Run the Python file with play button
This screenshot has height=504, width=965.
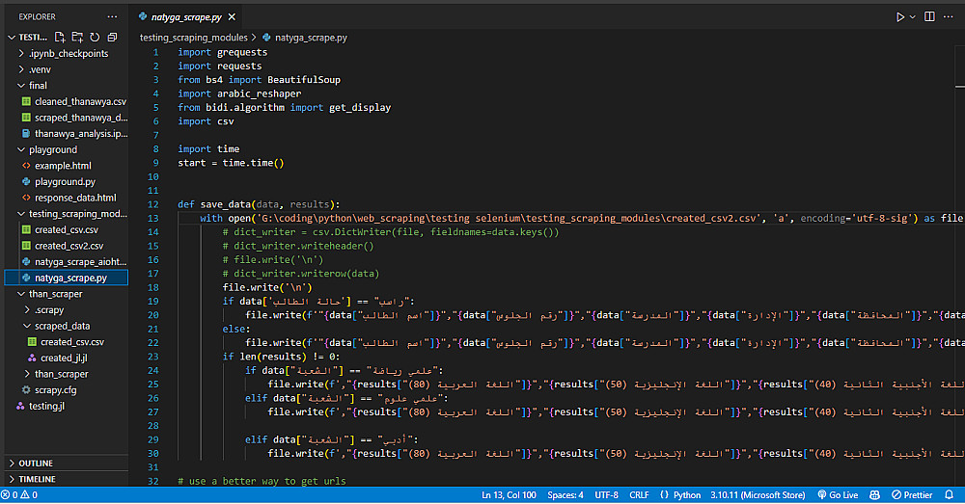click(x=899, y=16)
